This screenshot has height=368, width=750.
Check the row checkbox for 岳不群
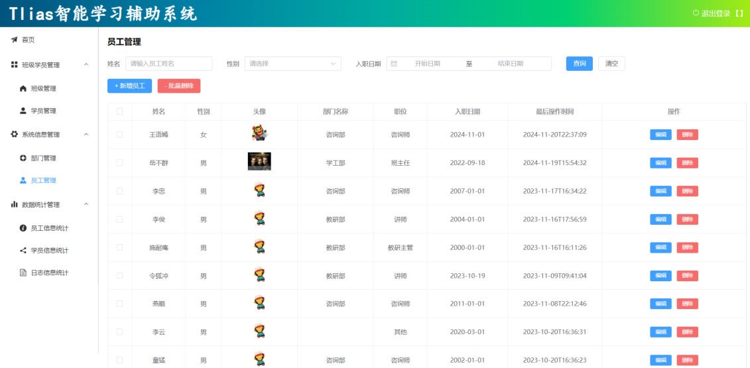pyautogui.click(x=119, y=162)
